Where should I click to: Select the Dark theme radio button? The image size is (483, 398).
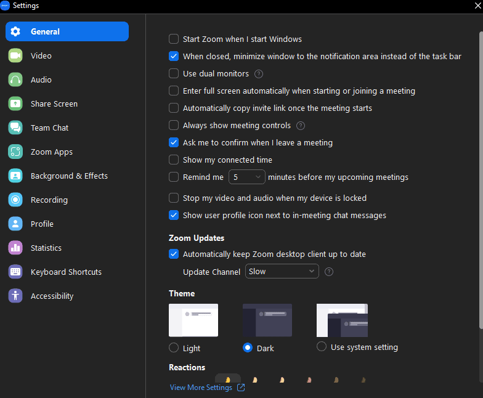pyautogui.click(x=248, y=347)
